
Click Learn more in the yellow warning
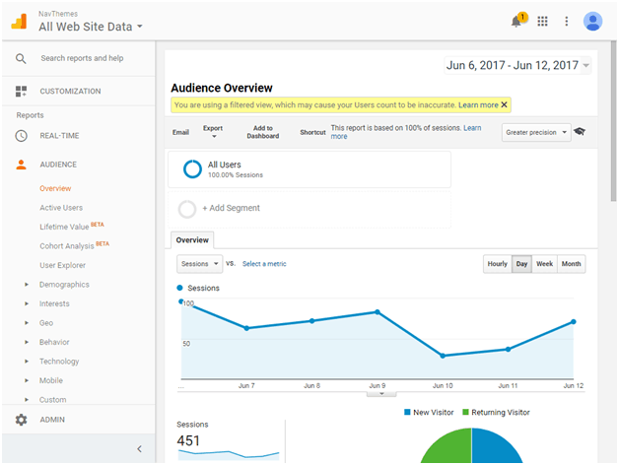click(x=478, y=105)
